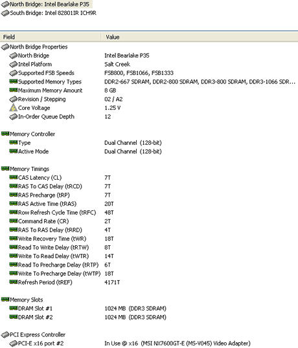Screen dimensions: 298x348
Task: Click the North Bridge Properties group icon
Action: pos(5,47)
